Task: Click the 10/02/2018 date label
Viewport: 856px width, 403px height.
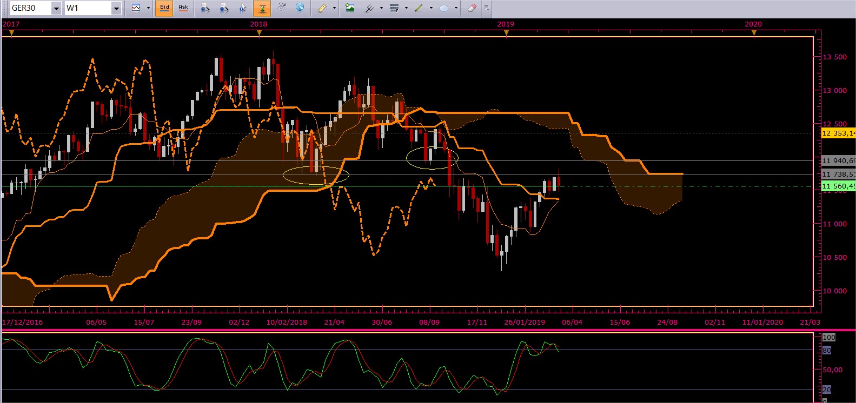Action: point(287,323)
